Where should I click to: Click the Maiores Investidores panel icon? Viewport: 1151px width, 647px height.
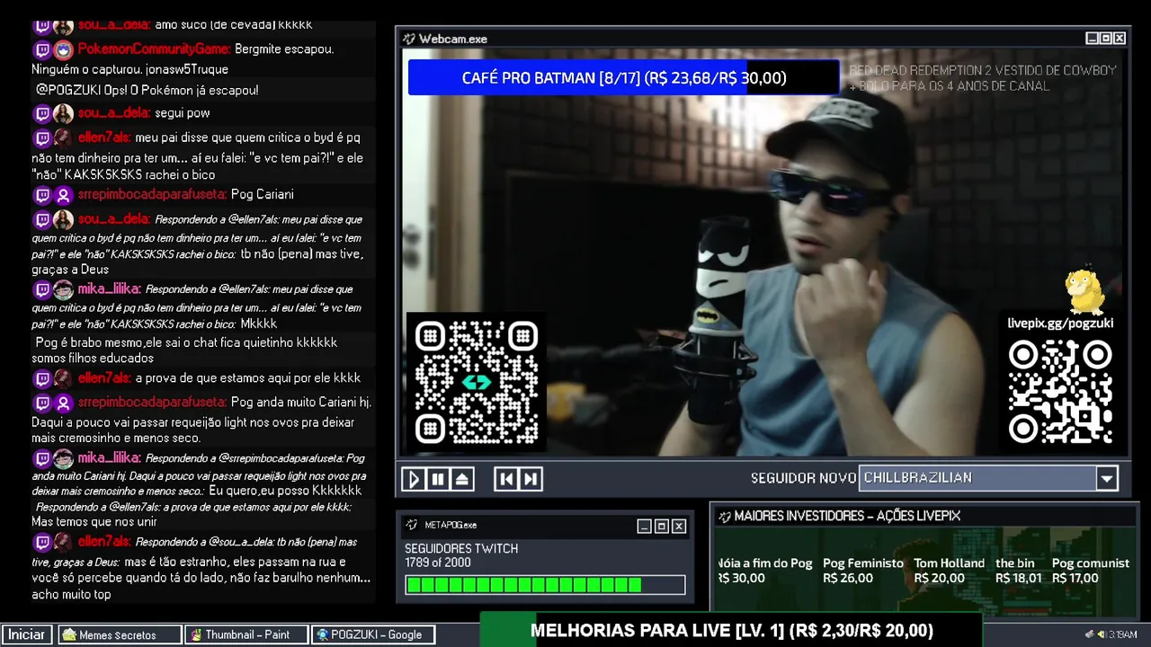tap(724, 516)
